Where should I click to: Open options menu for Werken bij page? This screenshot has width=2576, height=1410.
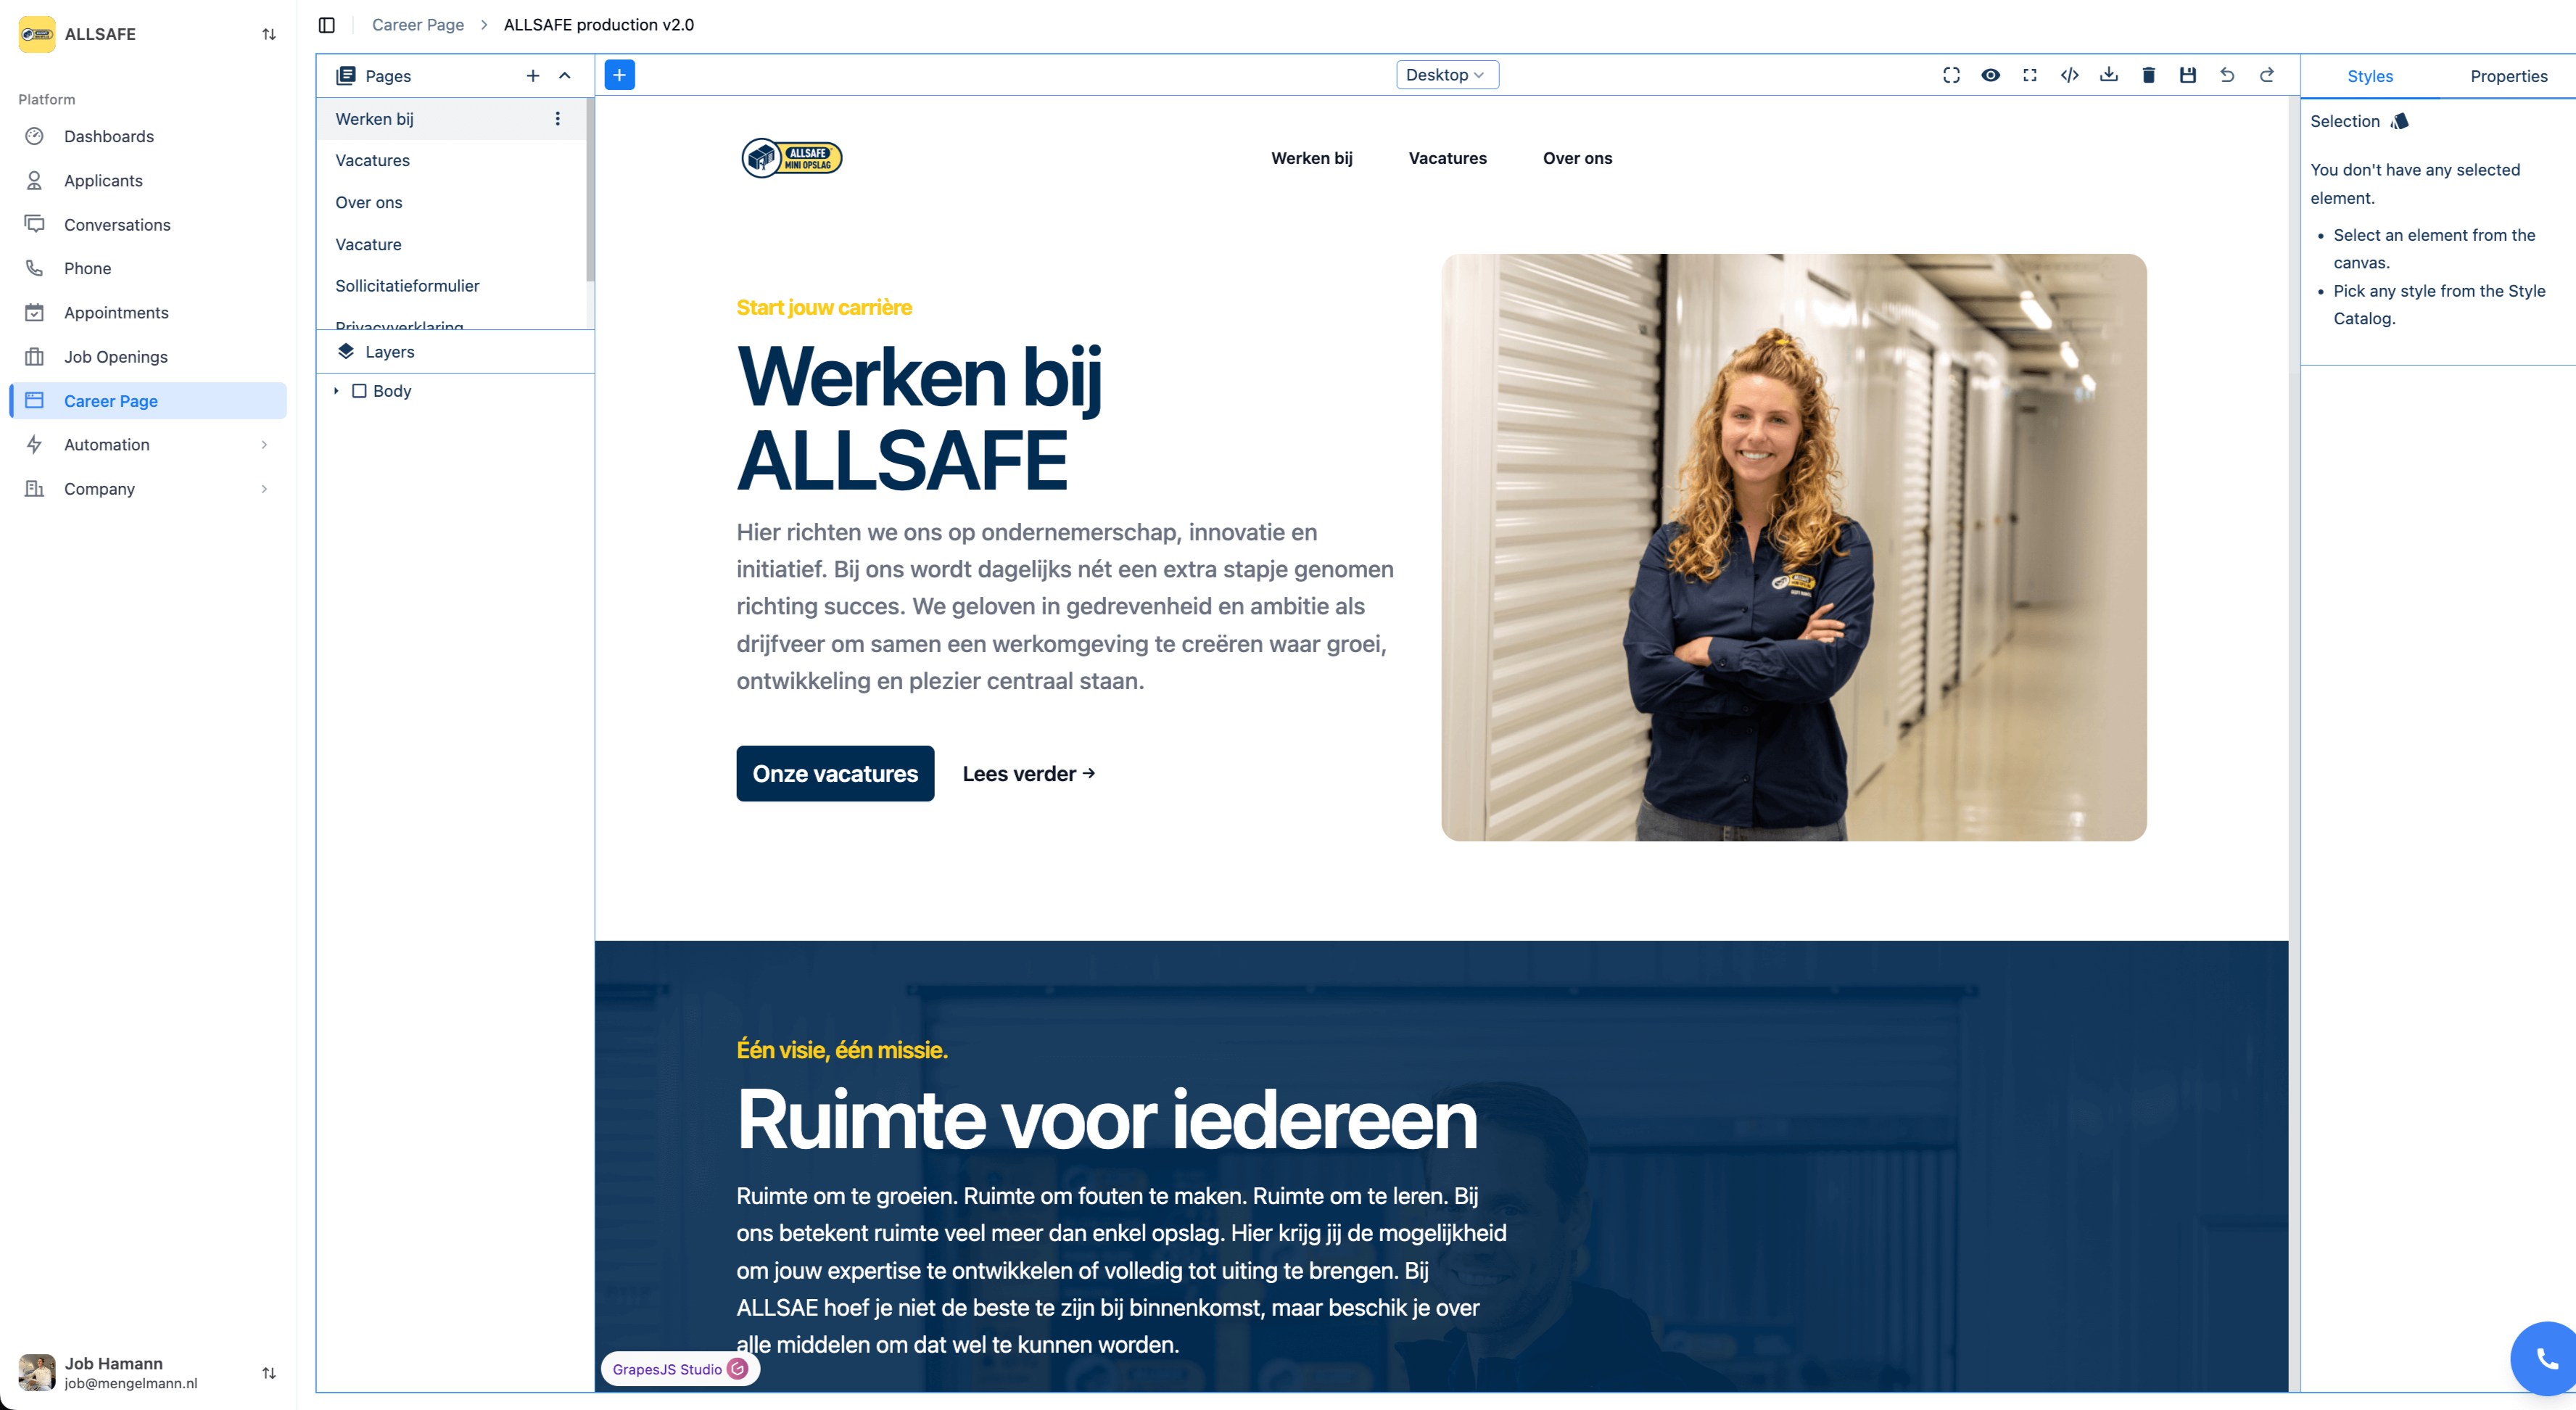coord(557,119)
